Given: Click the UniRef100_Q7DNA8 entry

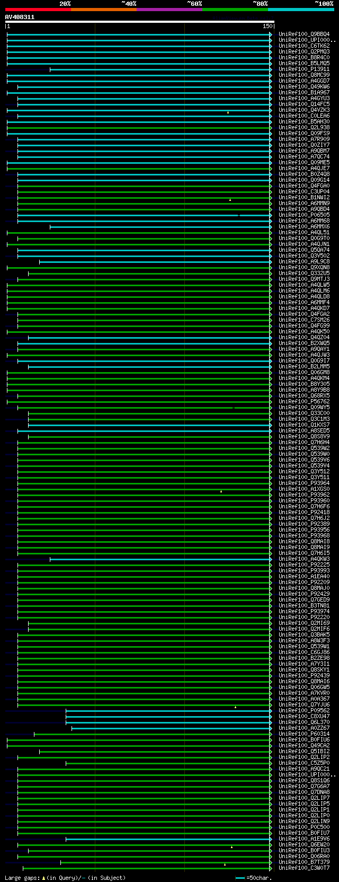Looking at the screenshot, I should tap(304, 792).
